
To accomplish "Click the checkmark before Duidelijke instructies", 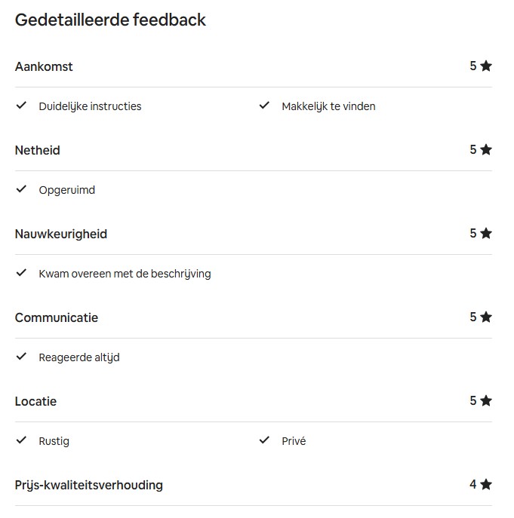I will click(x=22, y=106).
